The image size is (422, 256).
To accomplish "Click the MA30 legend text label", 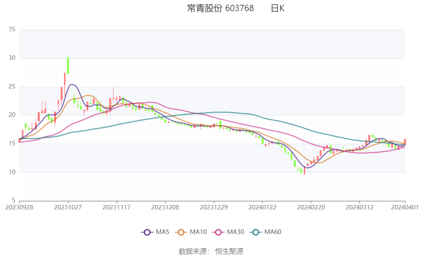I will (236, 232).
